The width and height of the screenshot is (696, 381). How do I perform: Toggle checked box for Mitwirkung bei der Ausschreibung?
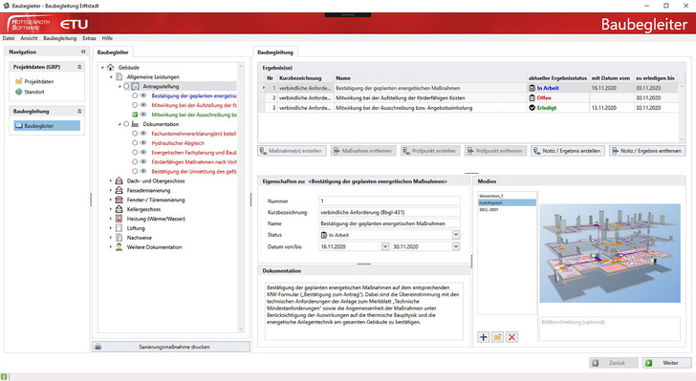click(x=135, y=115)
